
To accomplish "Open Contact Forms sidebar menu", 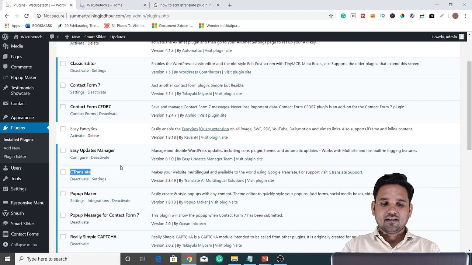I will pyautogui.click(x=24, y=234).
